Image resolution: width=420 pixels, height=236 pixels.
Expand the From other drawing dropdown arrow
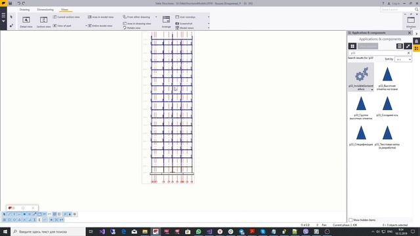click(x=156, y=17)
